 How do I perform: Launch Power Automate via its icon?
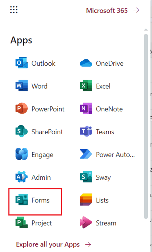click(86, 154)
